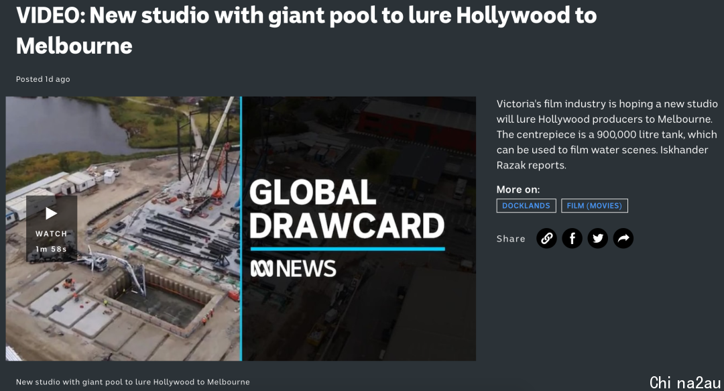Open the DOCKLANDS topic tag
Viewport: 724px width, 391px height.
tap(526, 206)
